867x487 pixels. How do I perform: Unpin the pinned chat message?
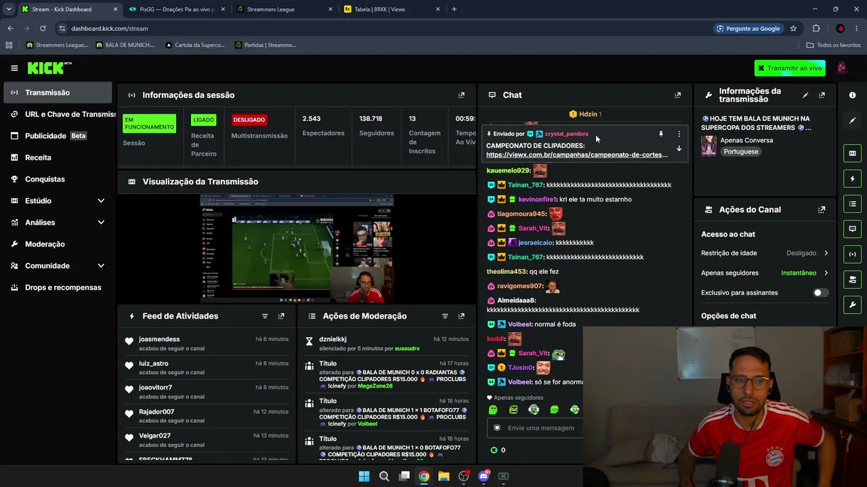[661, 134]
